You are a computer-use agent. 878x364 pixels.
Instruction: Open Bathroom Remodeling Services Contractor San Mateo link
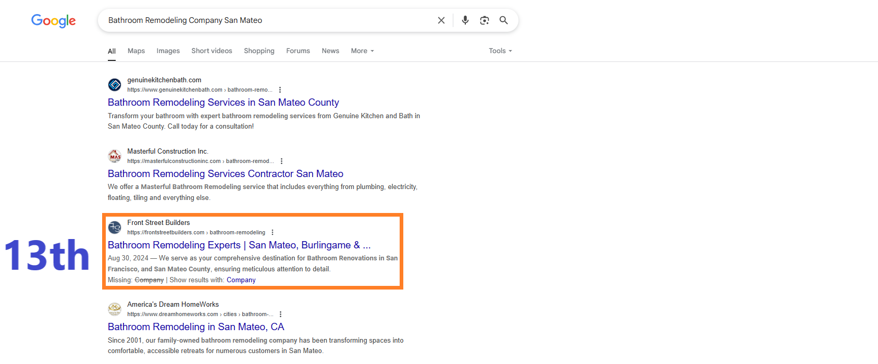pos(226,174)
